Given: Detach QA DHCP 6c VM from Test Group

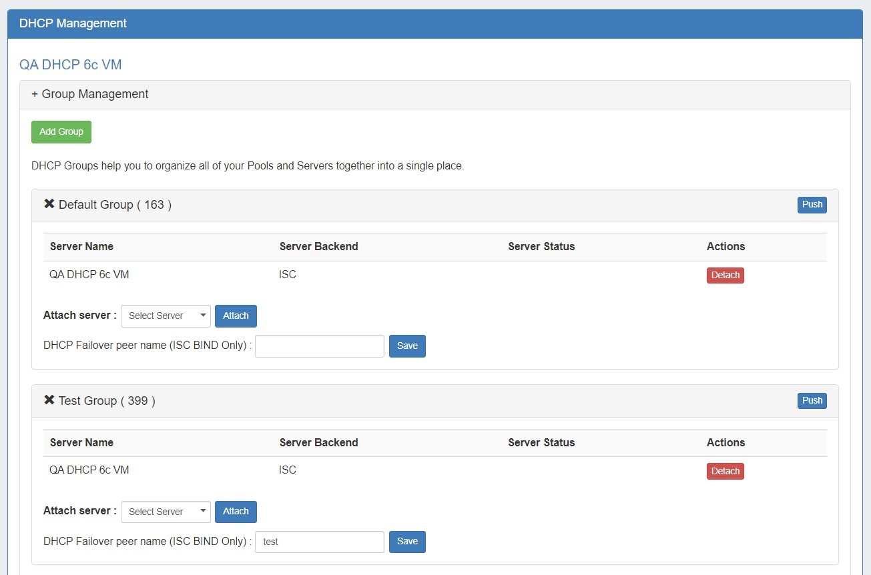Looking at the screenshot, I should point(725,472).
